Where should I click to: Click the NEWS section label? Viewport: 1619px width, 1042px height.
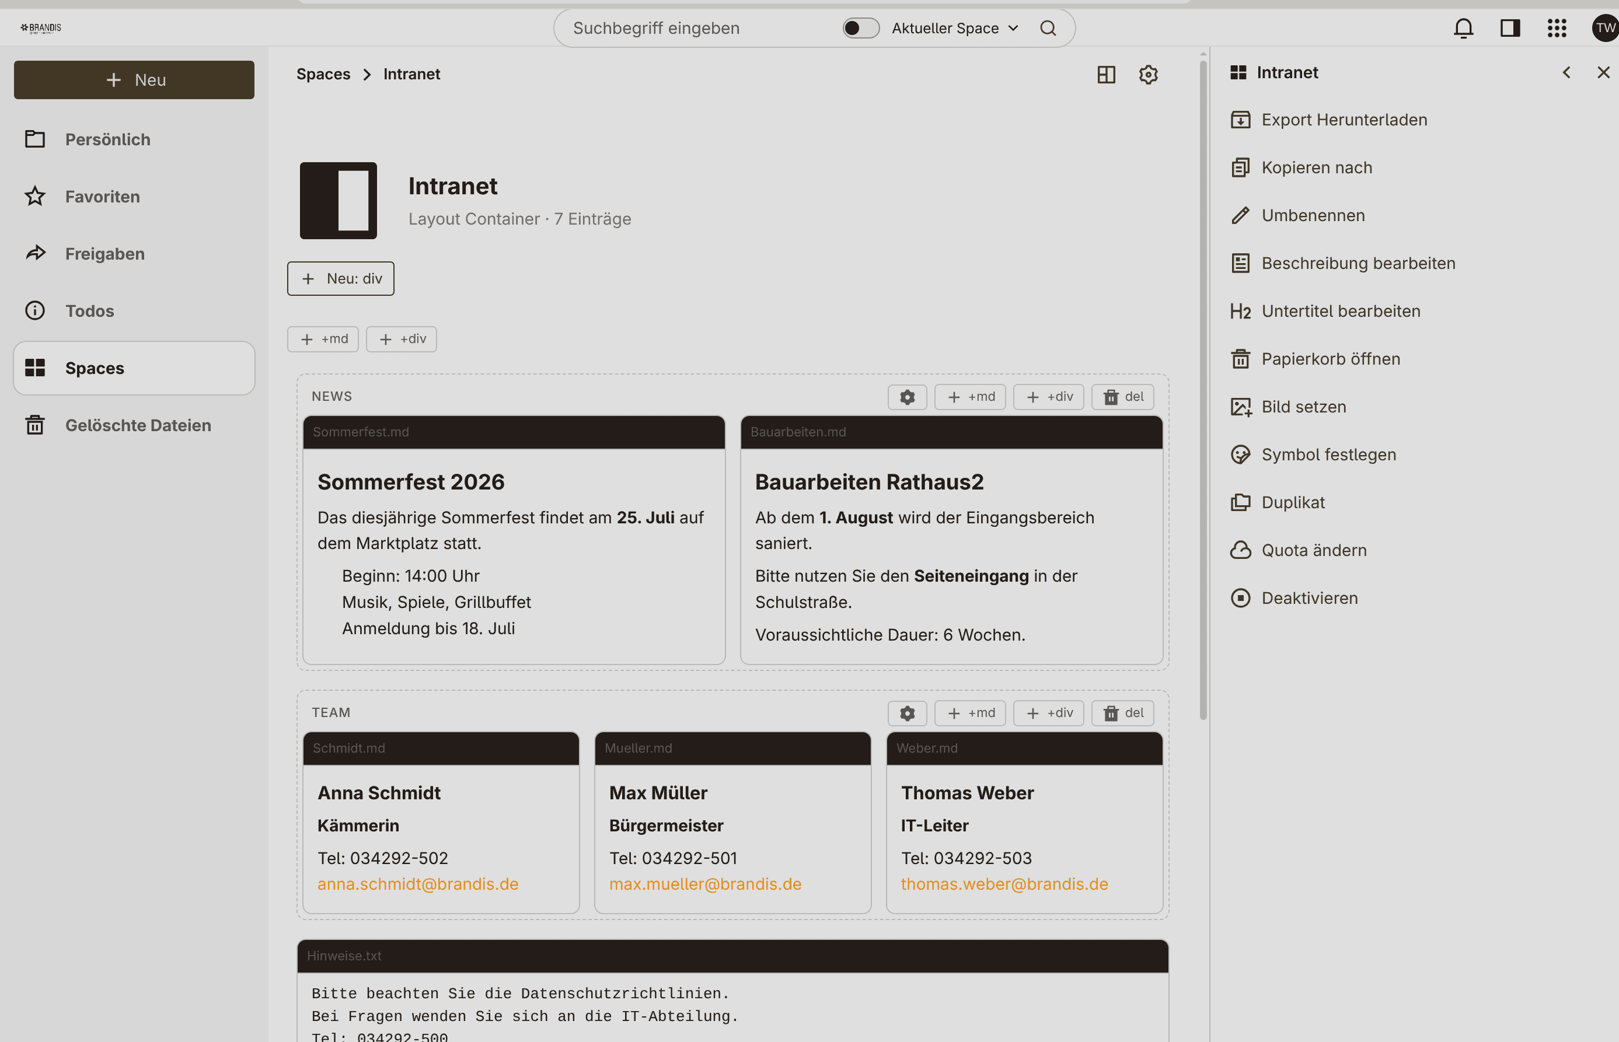coord(332,397)
